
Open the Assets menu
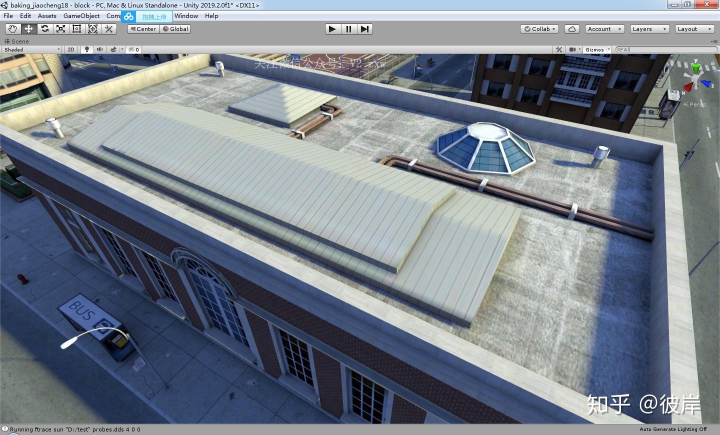click(47, 16)
